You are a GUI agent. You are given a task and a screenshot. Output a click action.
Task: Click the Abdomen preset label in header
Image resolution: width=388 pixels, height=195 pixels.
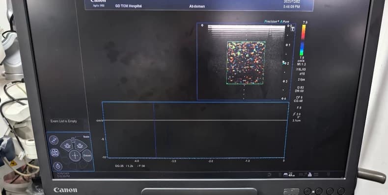(197, 6)
